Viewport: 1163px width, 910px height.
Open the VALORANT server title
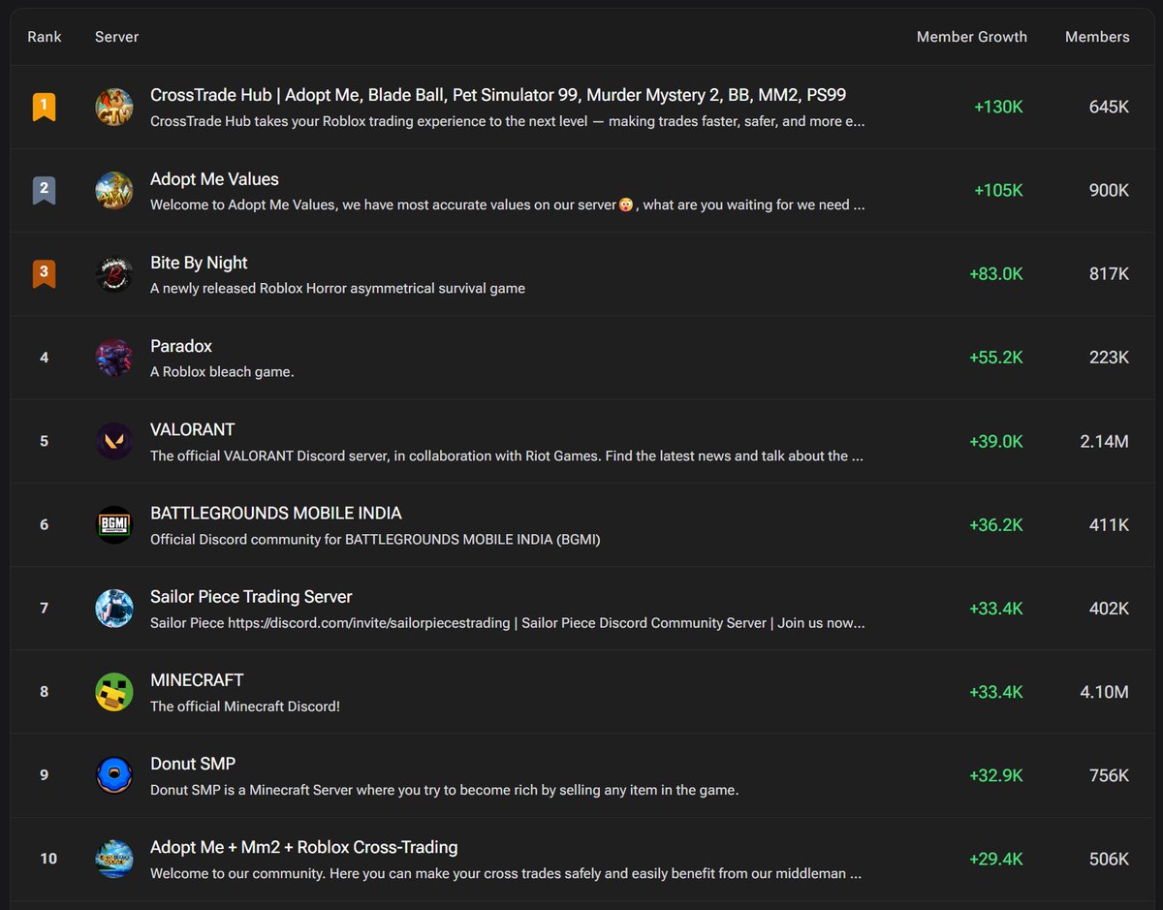(x=193, y=429)
